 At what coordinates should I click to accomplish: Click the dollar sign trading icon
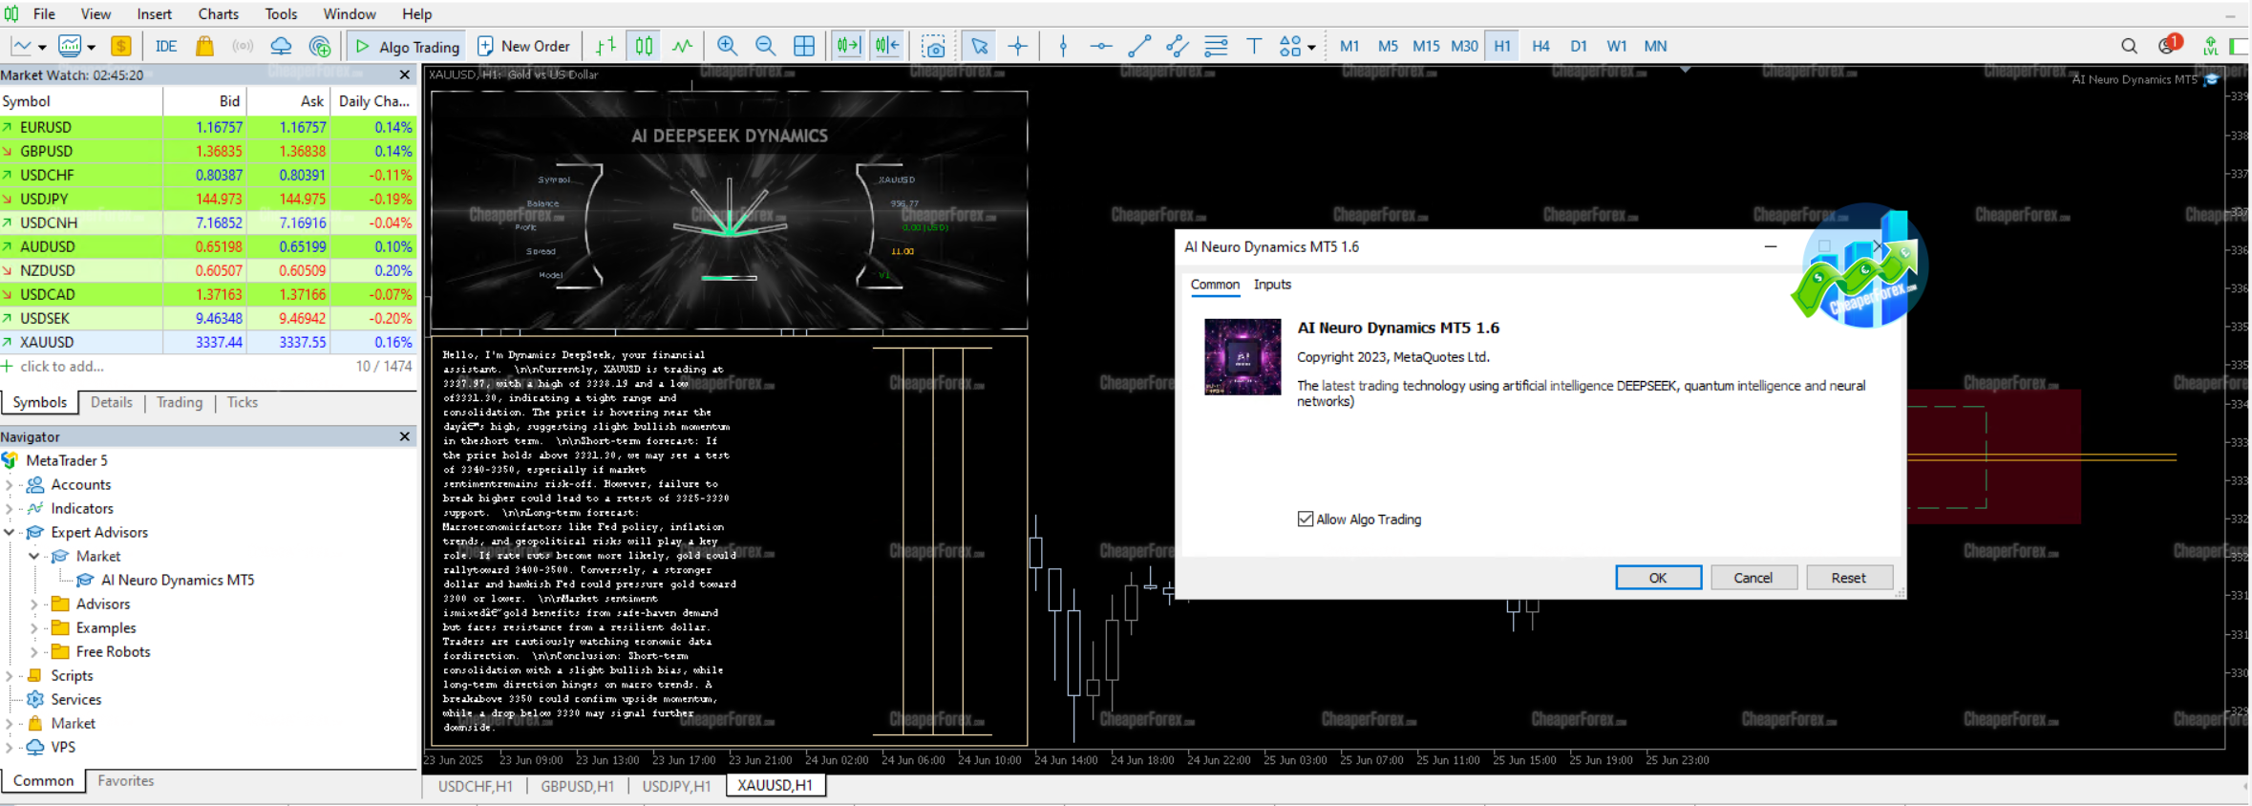[121, 46]
